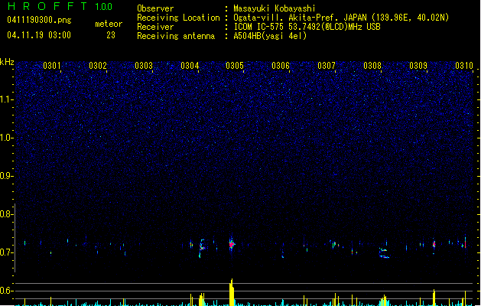Click the meteor count label
The width and height of the screenshot is (481, 306).
[109, 24]
